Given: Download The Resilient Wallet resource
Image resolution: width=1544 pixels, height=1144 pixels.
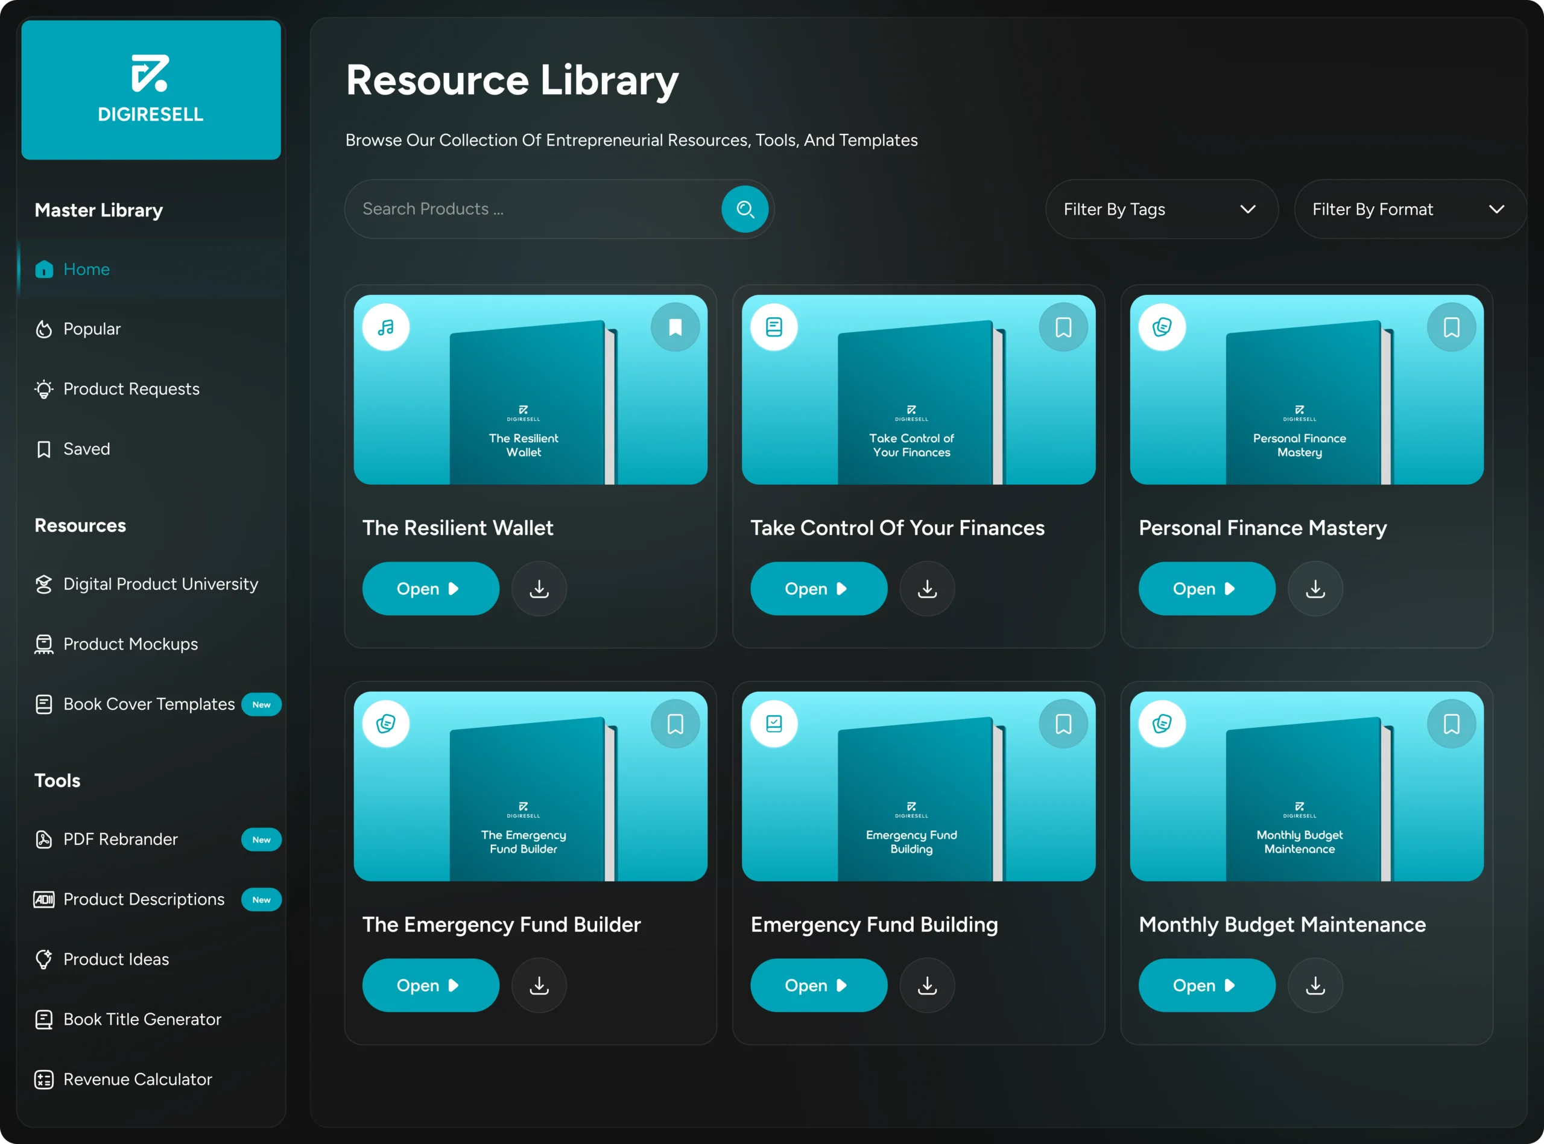Looking at the screenshot, I should 539,588.
